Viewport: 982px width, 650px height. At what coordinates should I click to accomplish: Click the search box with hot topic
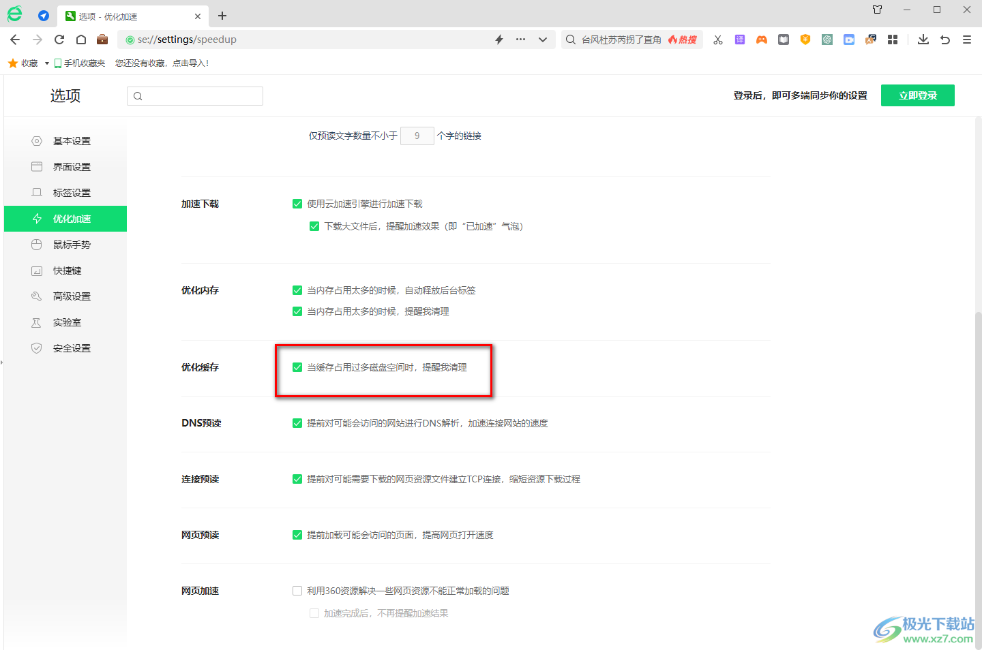631,40
